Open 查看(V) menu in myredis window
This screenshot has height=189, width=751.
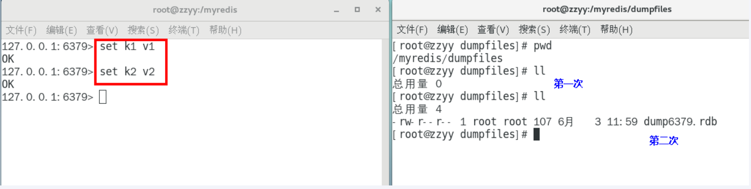pyautogui.click(x=102, y=30)
